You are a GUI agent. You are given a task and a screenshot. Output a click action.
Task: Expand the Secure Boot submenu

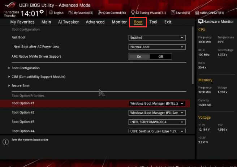[x=20, y=86]
